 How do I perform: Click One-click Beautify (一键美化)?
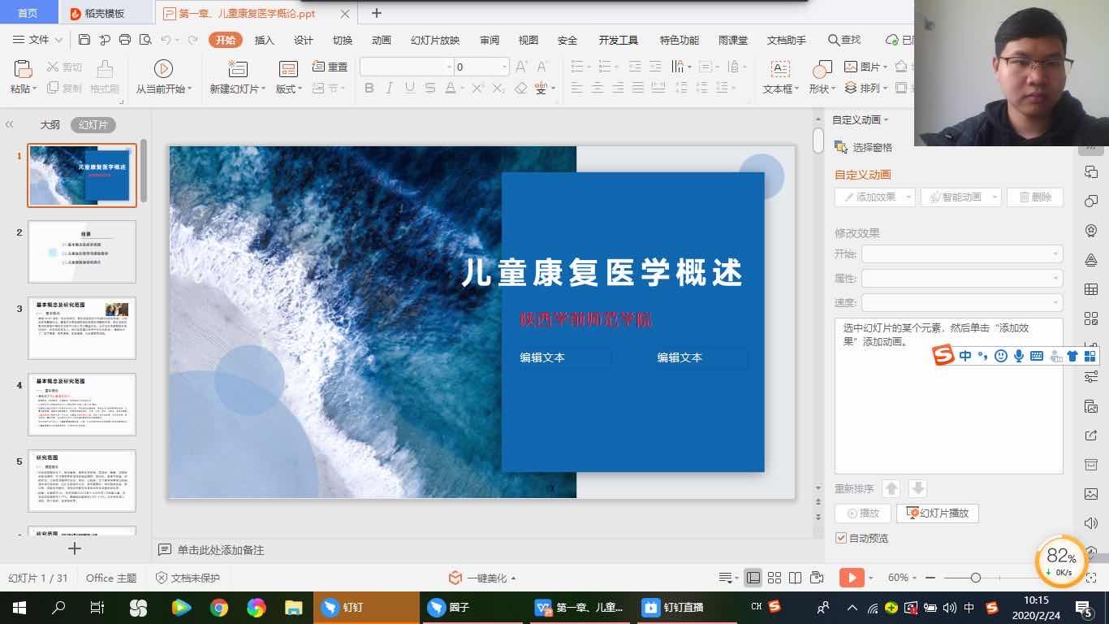click(484, 578)
